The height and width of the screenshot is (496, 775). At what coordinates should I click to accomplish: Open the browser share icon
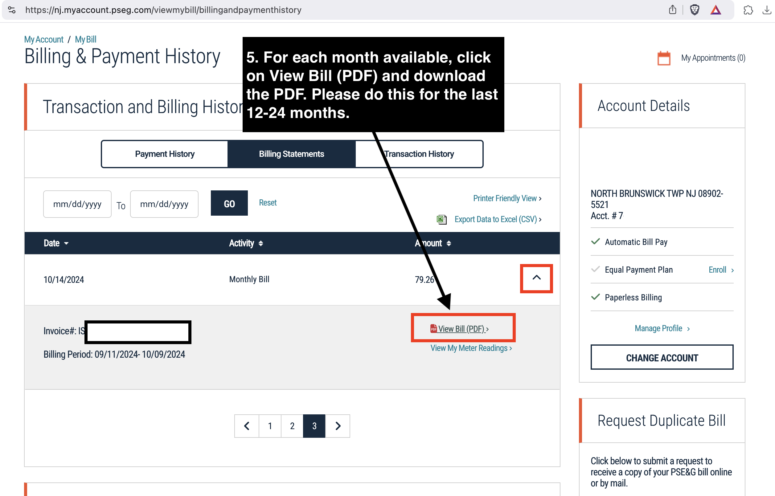(672, 10)
